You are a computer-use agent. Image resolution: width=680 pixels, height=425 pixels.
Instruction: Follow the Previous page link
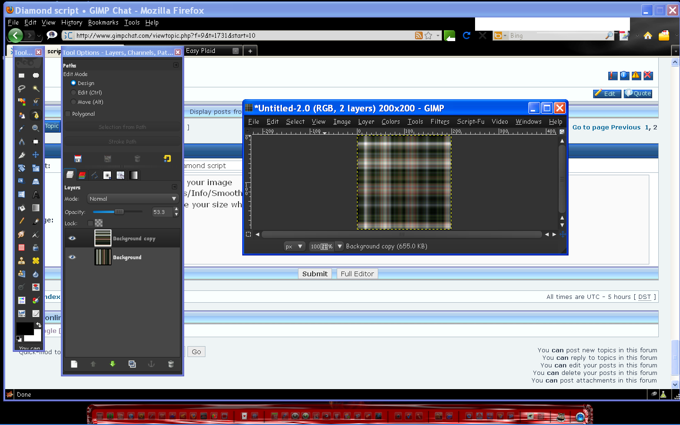(x=626, y=127)
